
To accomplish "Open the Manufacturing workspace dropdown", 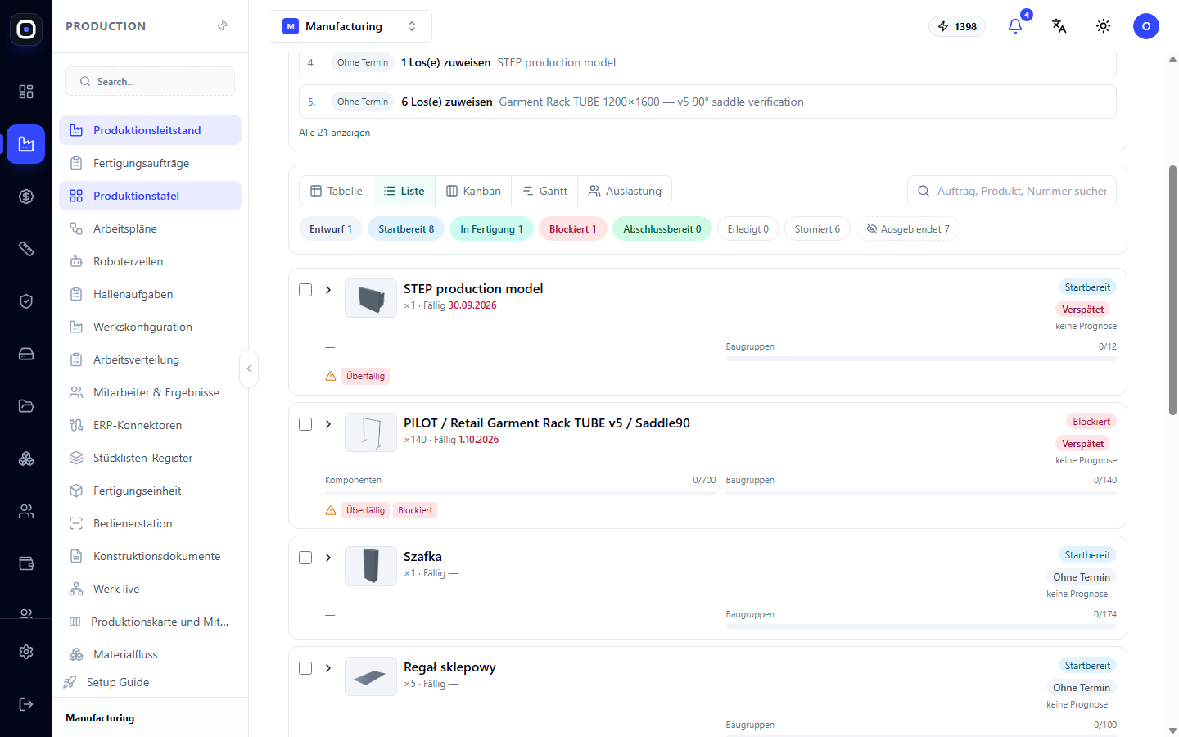I will tap(350, 26).
